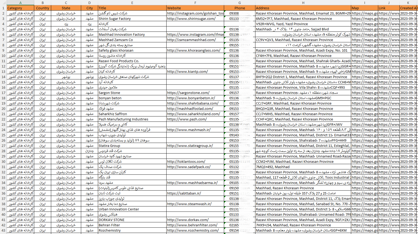Select the 'Rozchemistry' cell
Screen dimensions: 418x234
132,230
